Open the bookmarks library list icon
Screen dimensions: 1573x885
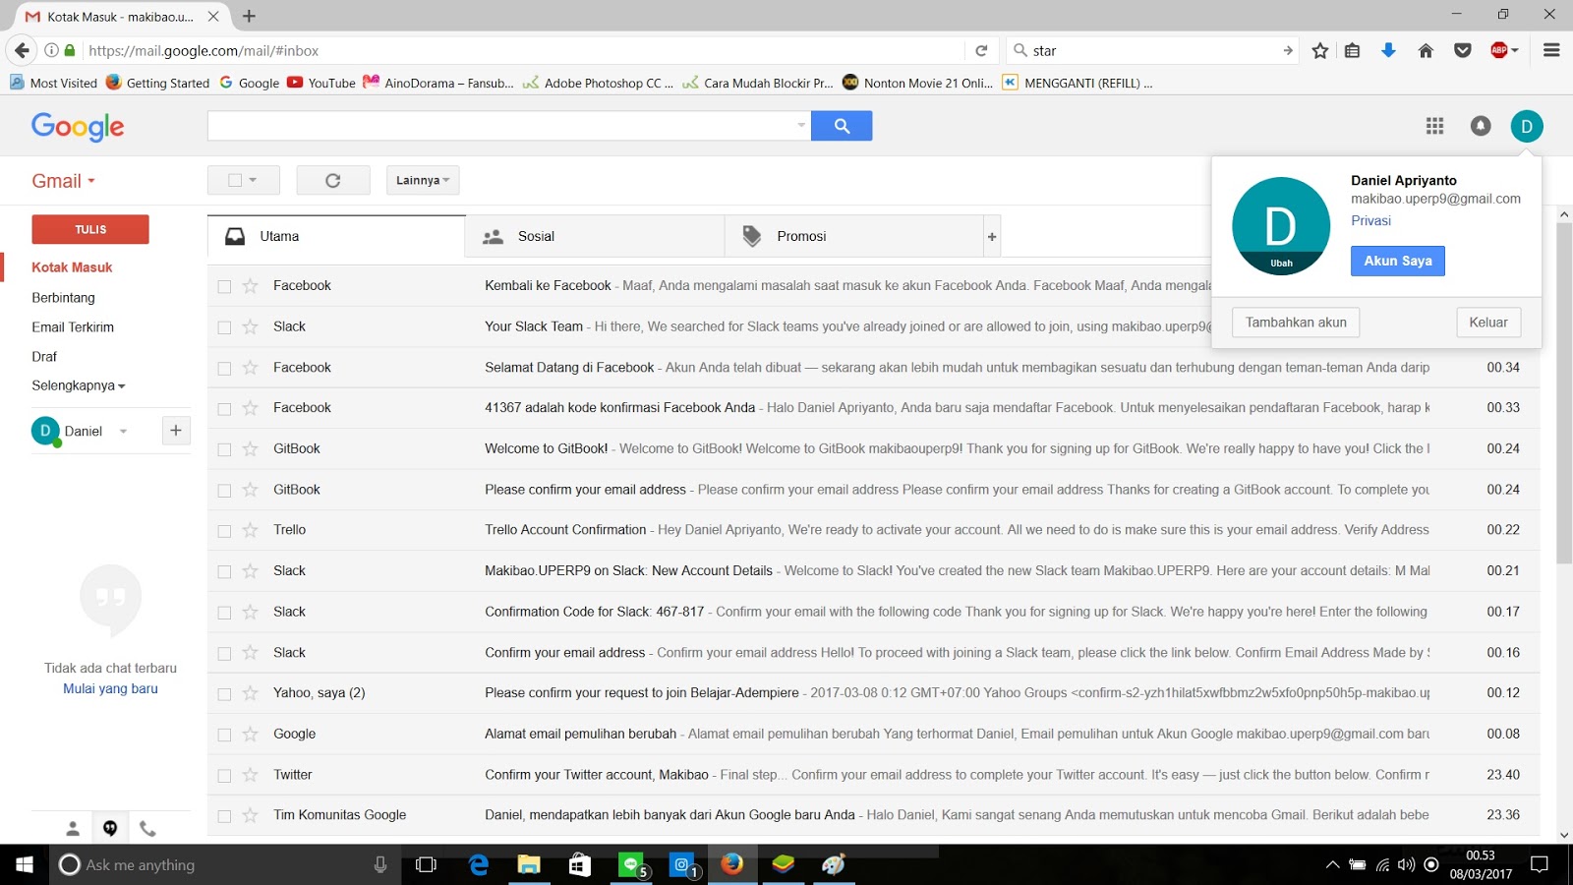pos(1353,50)
